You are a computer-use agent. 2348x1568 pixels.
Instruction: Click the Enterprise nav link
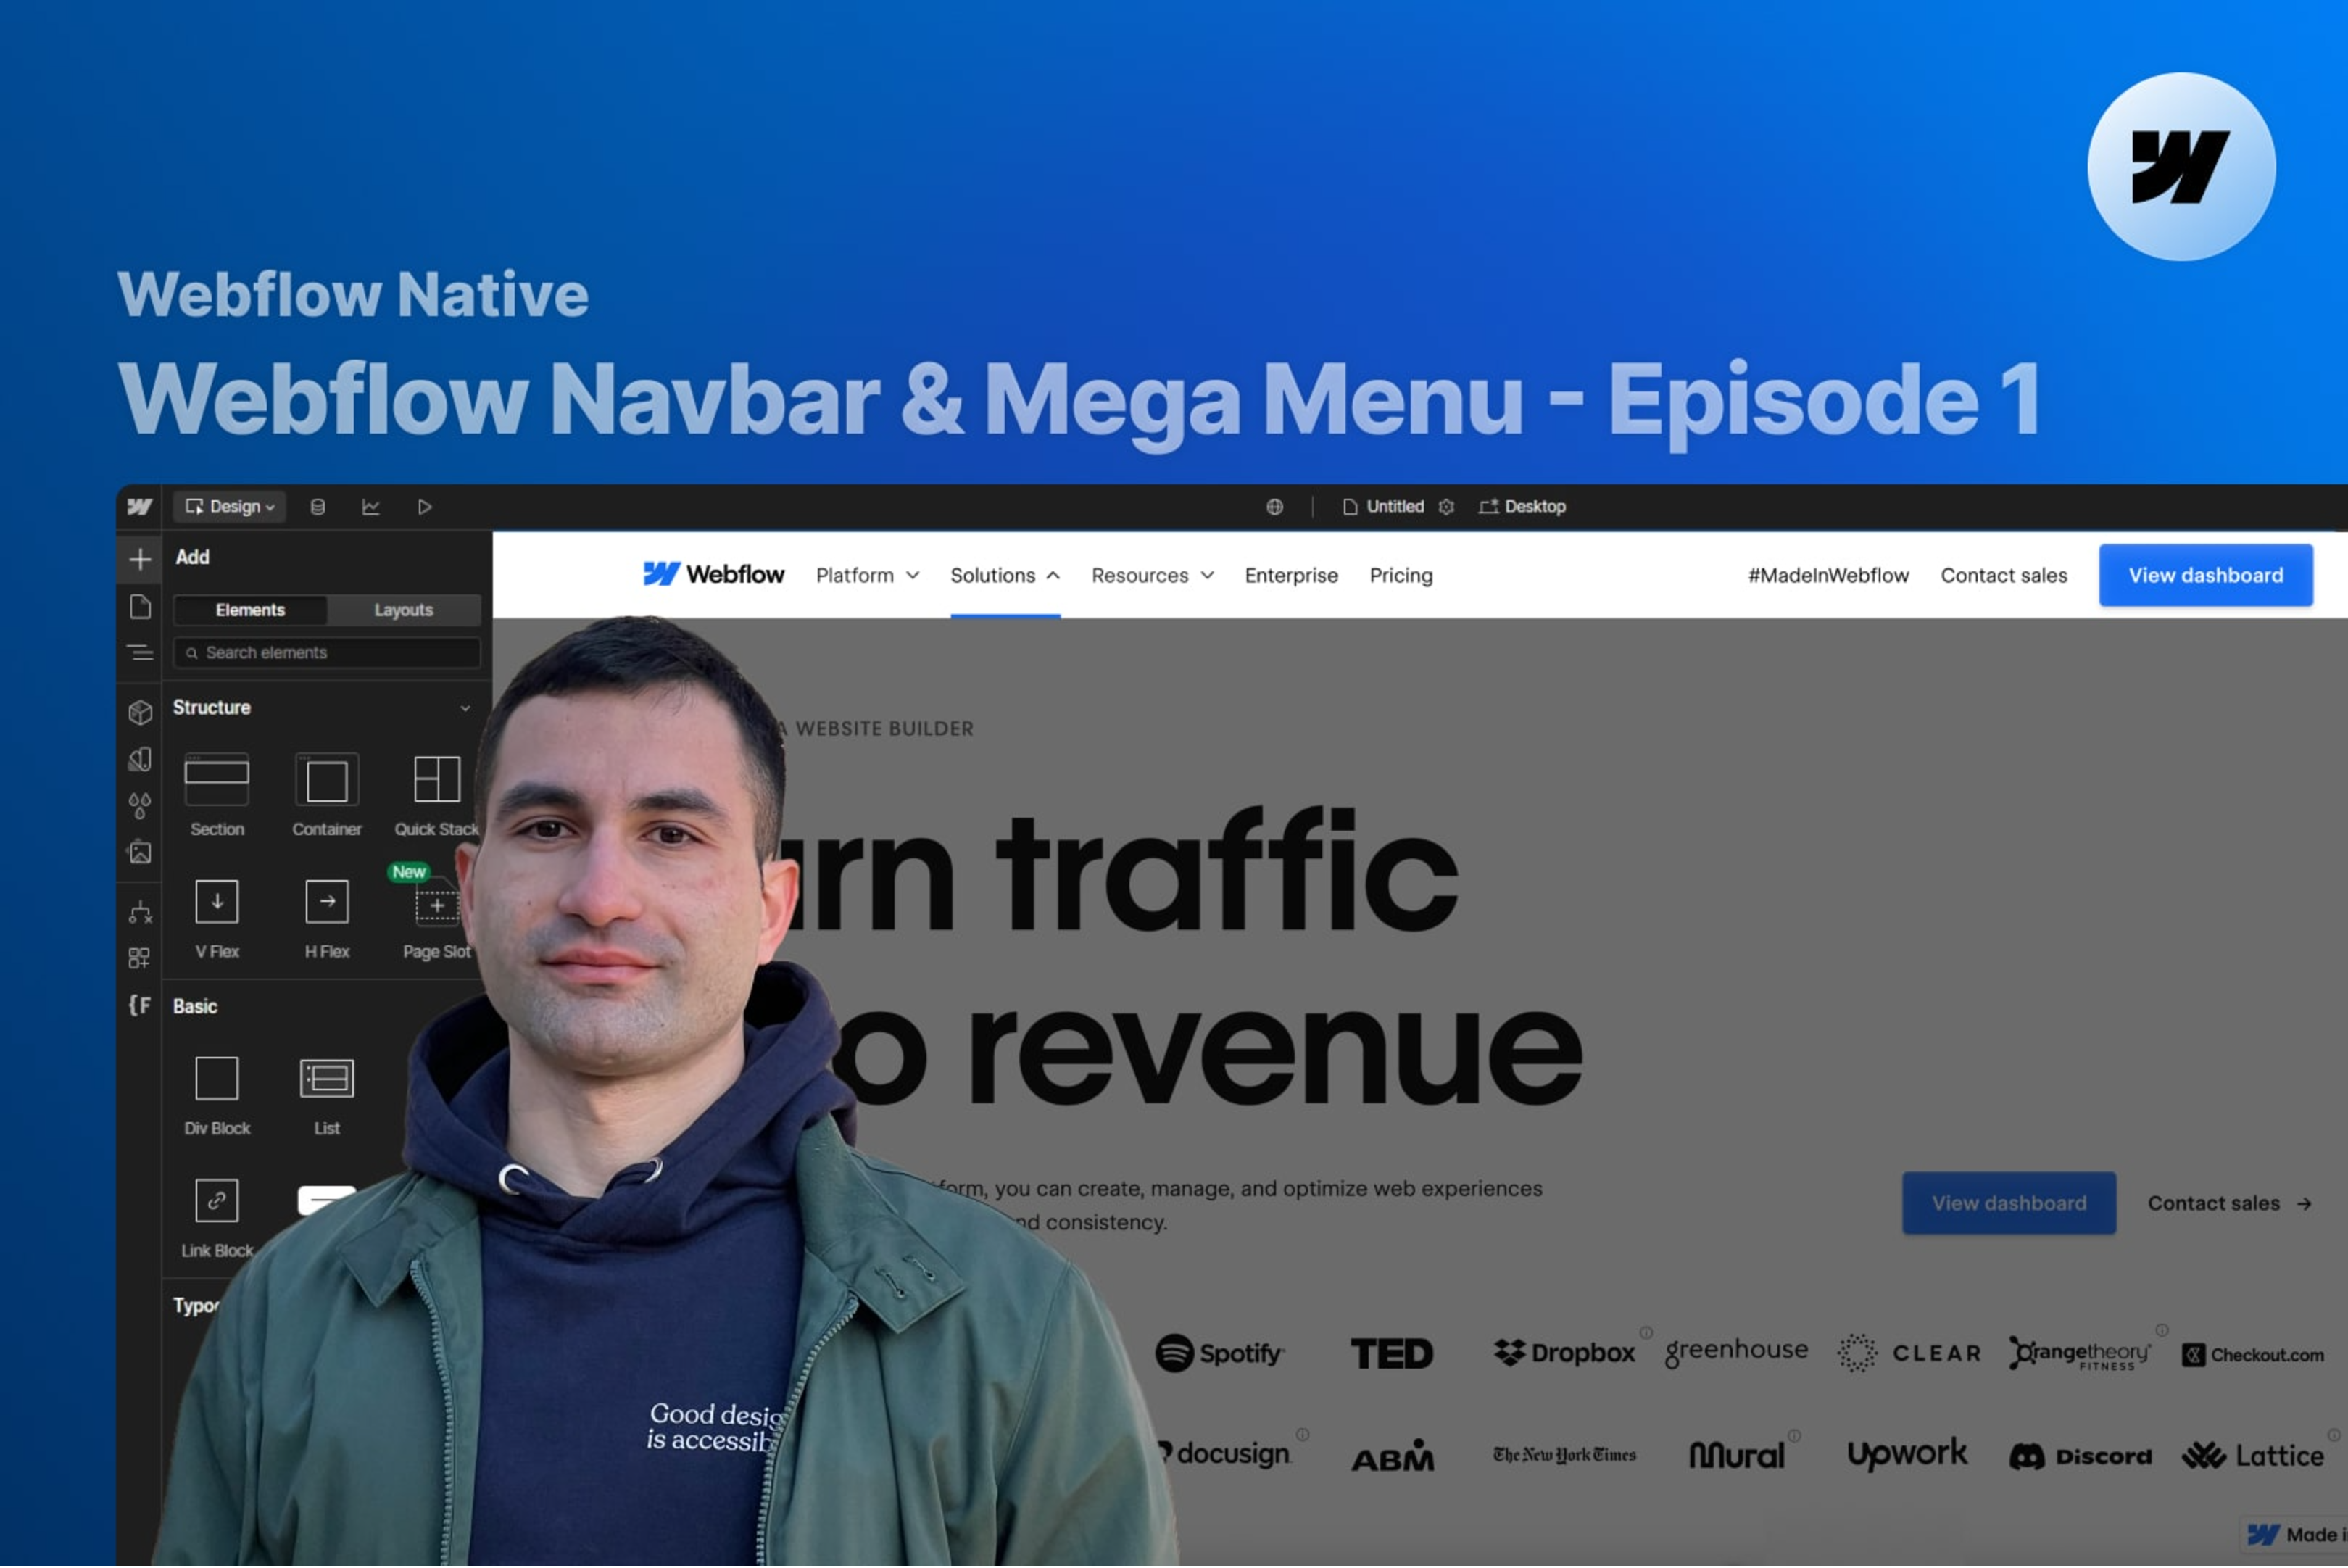1291,576
